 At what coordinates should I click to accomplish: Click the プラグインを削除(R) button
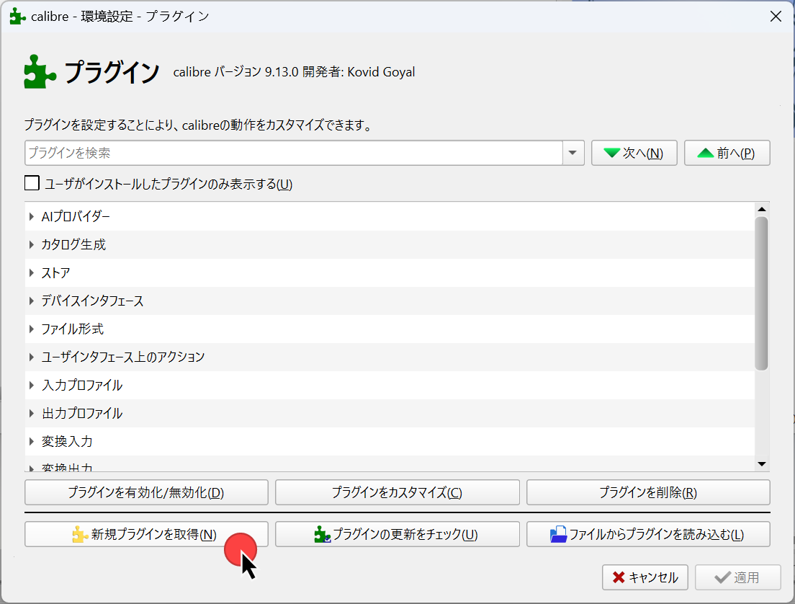(x=648, y=492)
